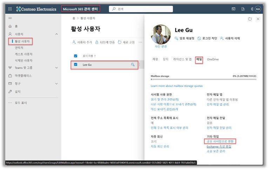Image resolution: width=269 pixels, height=170 pixels.
Task: Click the home icon in the sidebar
Action: coord(10,26)
